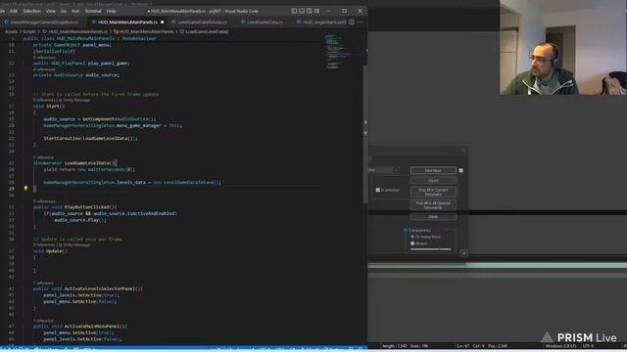Toggle primary side bar layout icon
627x352 pixels.
[x=294, y=11]
